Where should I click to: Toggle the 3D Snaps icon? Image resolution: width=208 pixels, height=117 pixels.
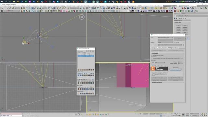coord(57,8)
